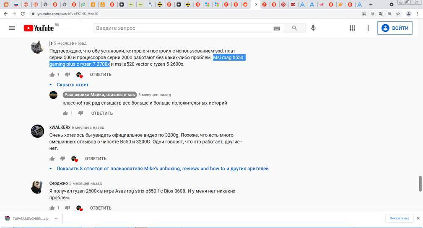Like the comment by Серджио
This screenshot has height=228, width=423.
52,208
